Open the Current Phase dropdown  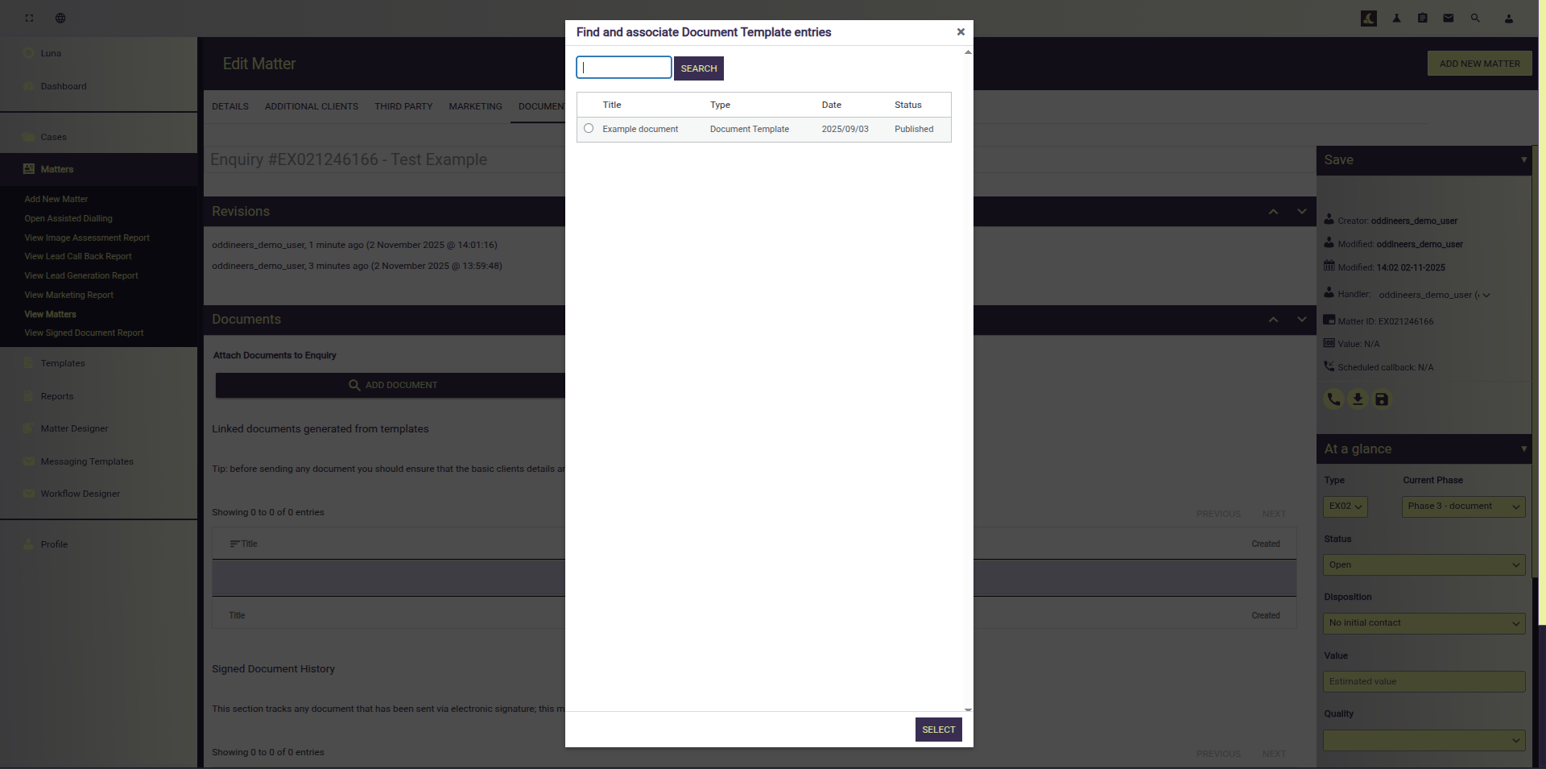pos(1463,506)
